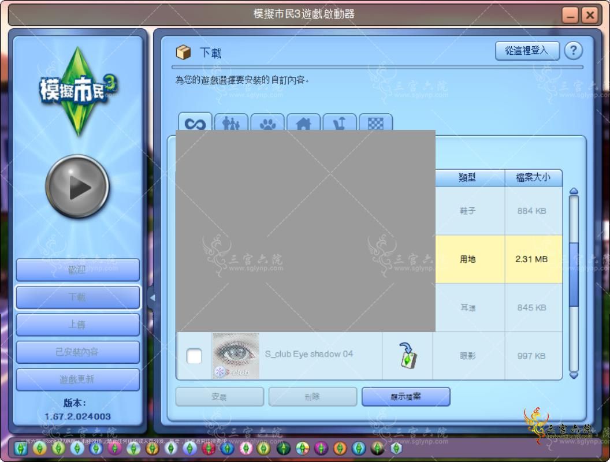Image resolution: width=610 pixels, height=462 pixels.
Task: Switch to the paw print pets tab
Action: point(267,122)
